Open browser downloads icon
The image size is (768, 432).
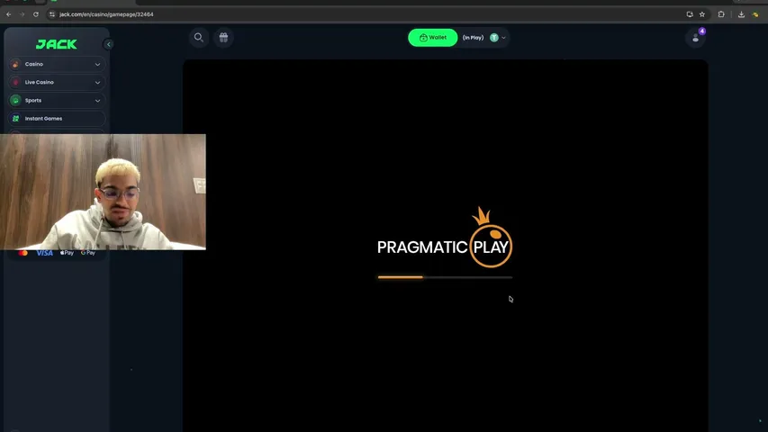[x=742, y=14]
